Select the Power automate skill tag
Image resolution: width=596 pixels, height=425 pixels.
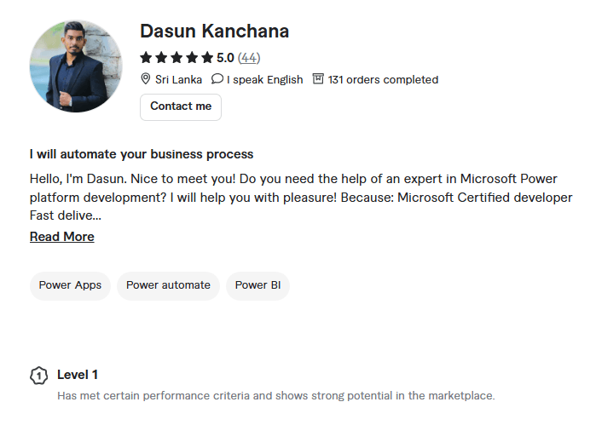click(168, 285)
